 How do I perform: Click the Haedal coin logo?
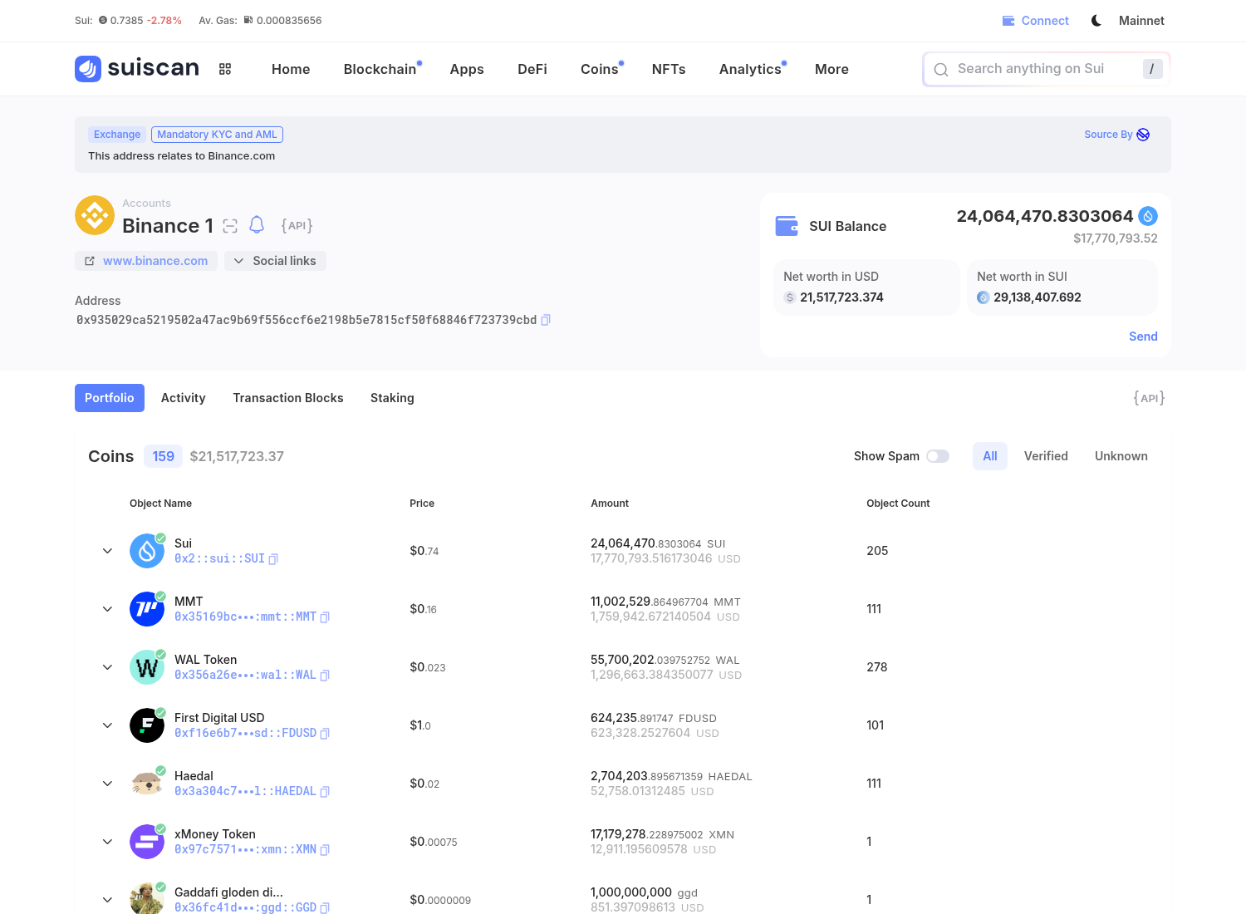coord(147,784)
